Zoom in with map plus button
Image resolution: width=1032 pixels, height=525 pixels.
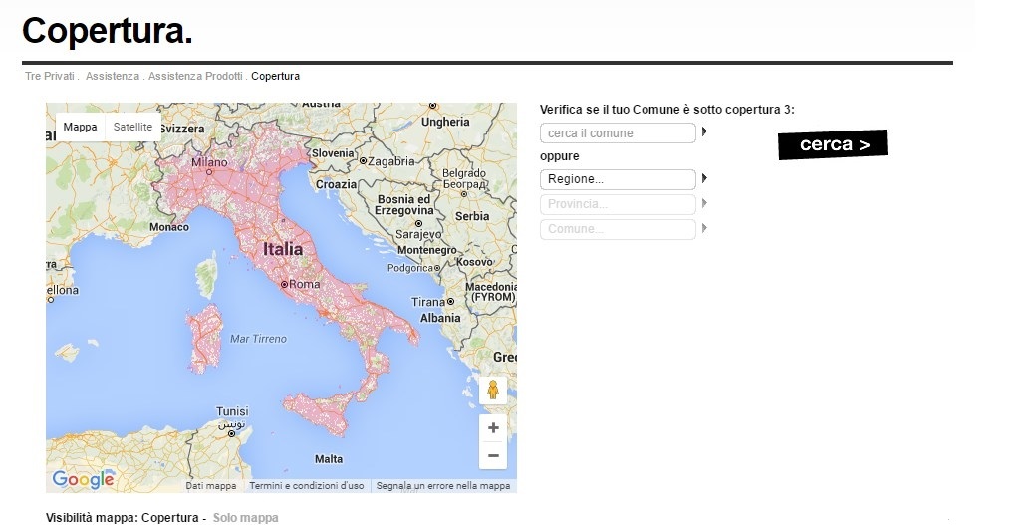(493, 428)
